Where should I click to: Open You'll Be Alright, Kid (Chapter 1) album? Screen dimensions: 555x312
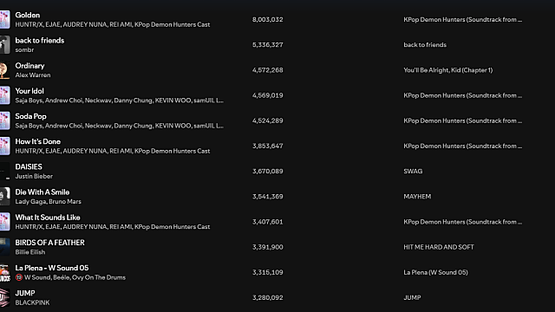click(447, 70)
